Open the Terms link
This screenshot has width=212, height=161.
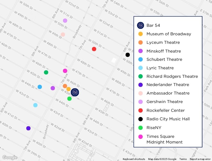(183, 159)
